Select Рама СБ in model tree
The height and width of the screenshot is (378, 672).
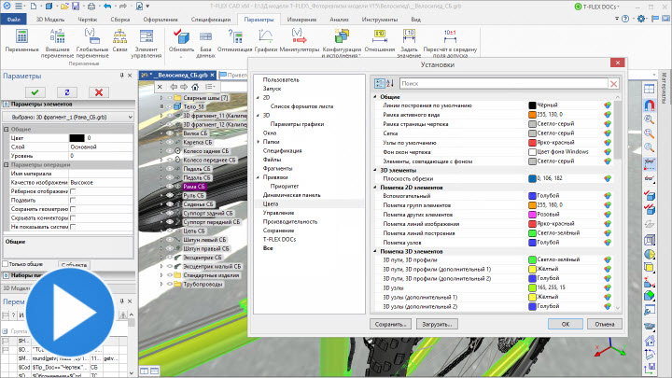coord(194,187)
